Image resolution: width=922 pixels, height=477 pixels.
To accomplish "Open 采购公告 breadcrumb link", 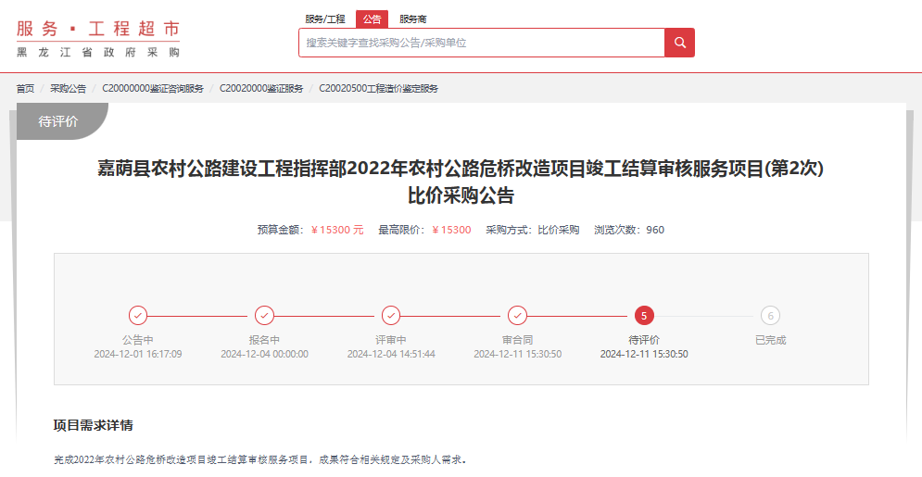I will (68, 89).
